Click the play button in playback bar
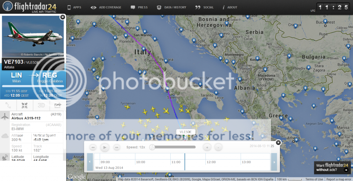Image resolution: width=353 pixels, height=181 pixels. [x=105, y=147]
